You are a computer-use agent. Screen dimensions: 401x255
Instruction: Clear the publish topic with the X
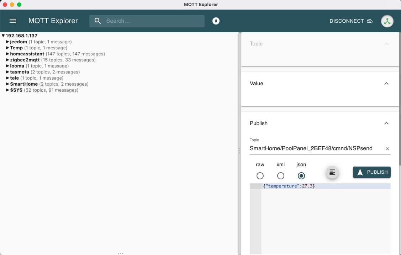point(387,149)
